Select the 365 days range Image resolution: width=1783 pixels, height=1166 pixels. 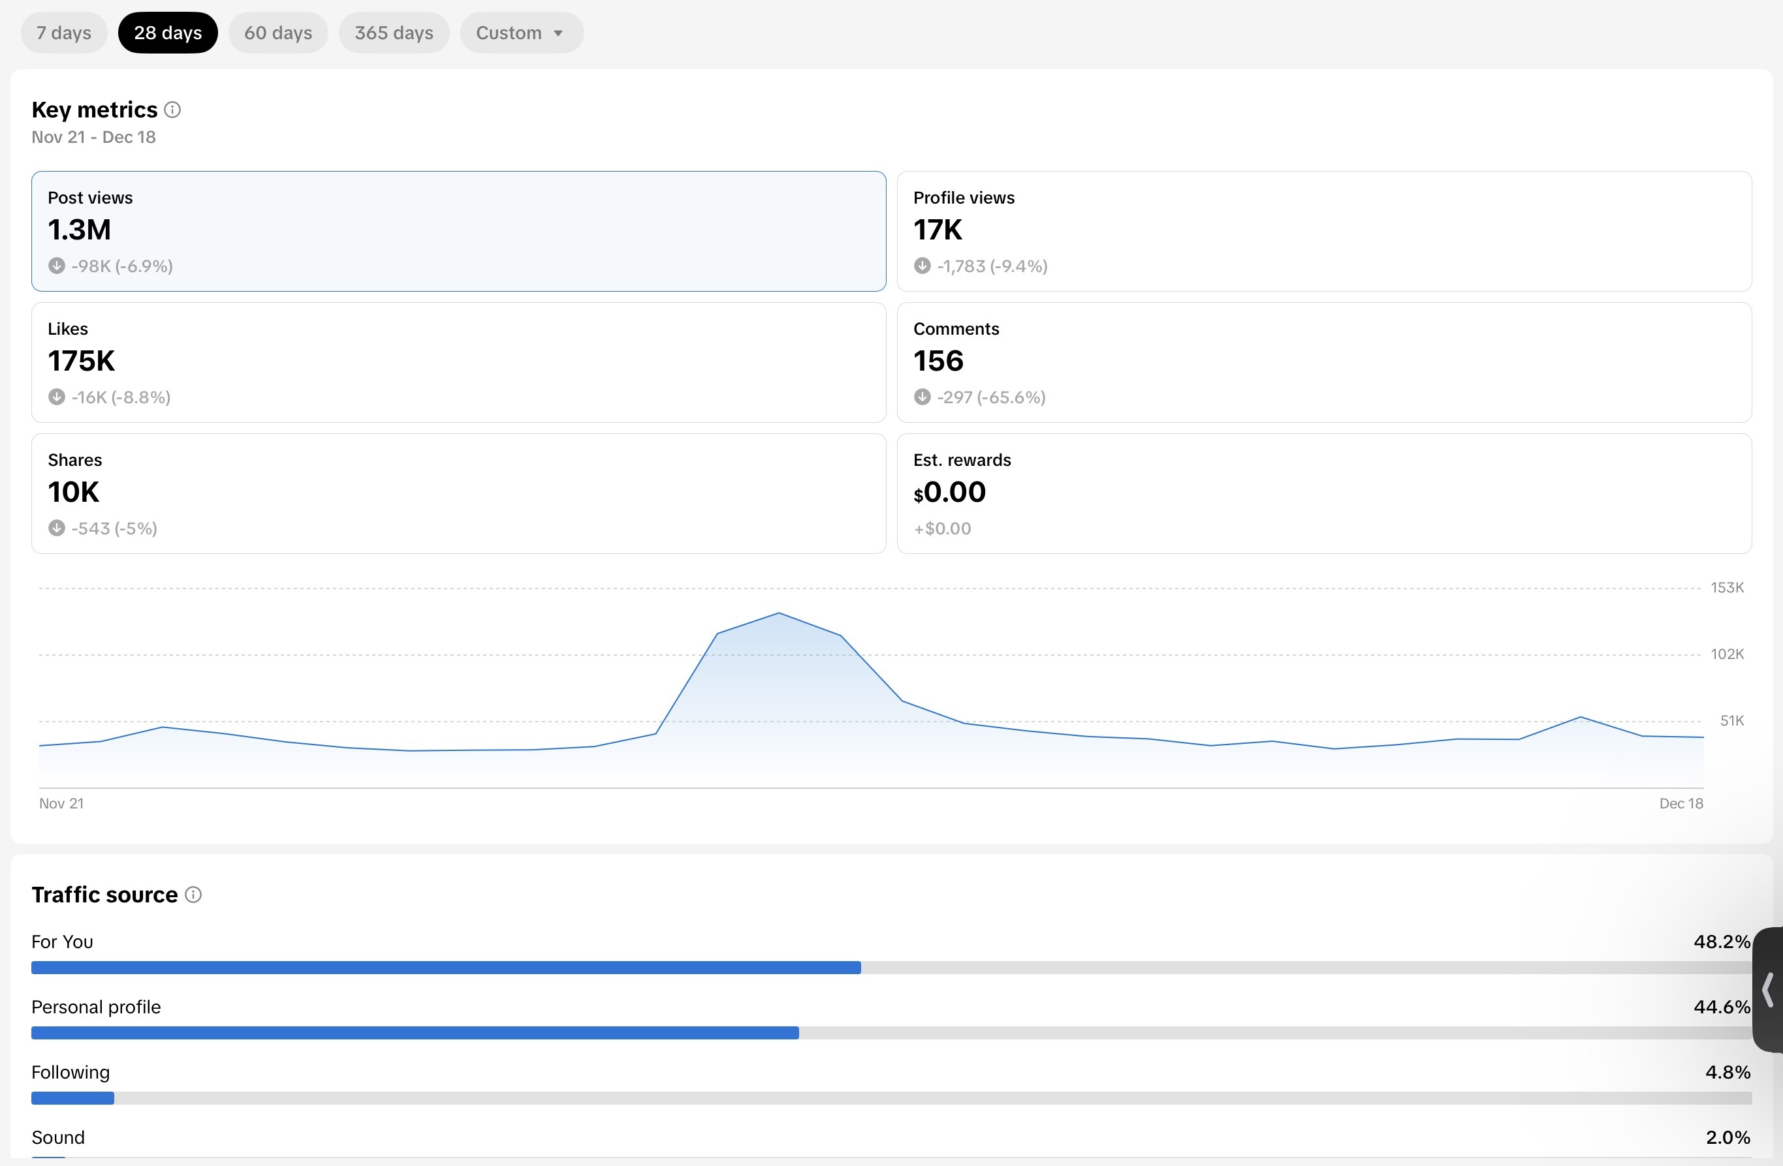pyautogui.click(x=393, y=33)
